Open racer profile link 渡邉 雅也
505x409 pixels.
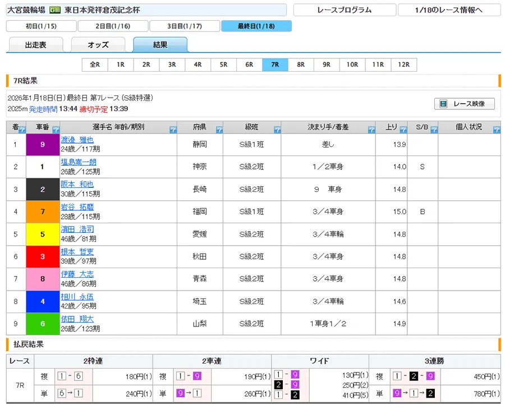tap(77, 140)
